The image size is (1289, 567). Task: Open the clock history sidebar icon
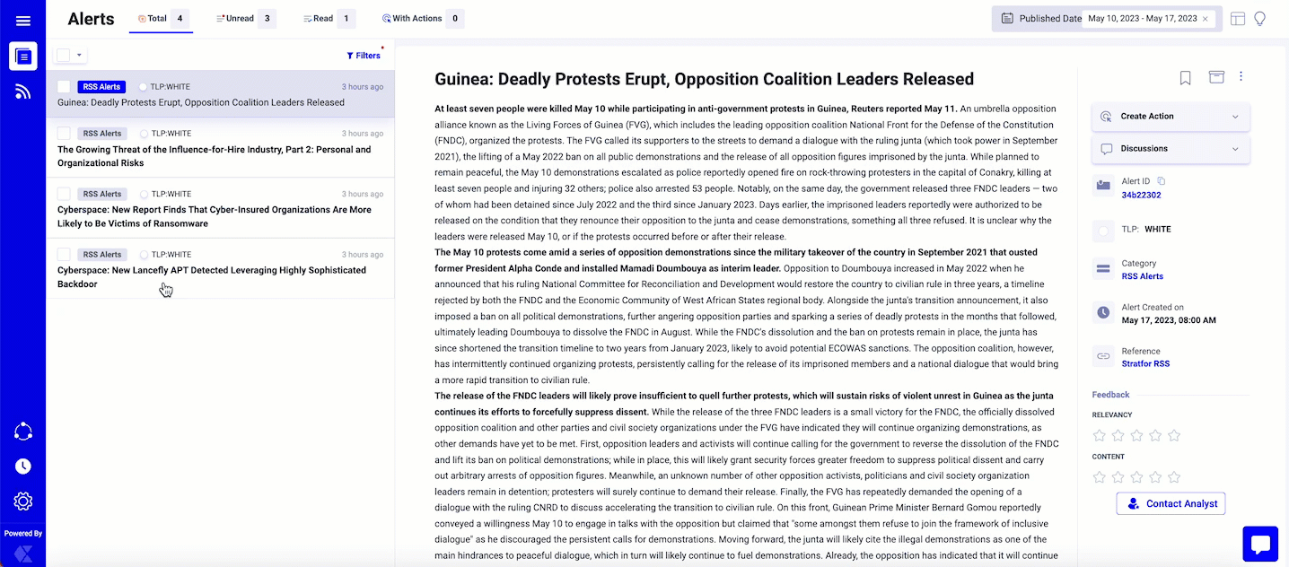23,466
